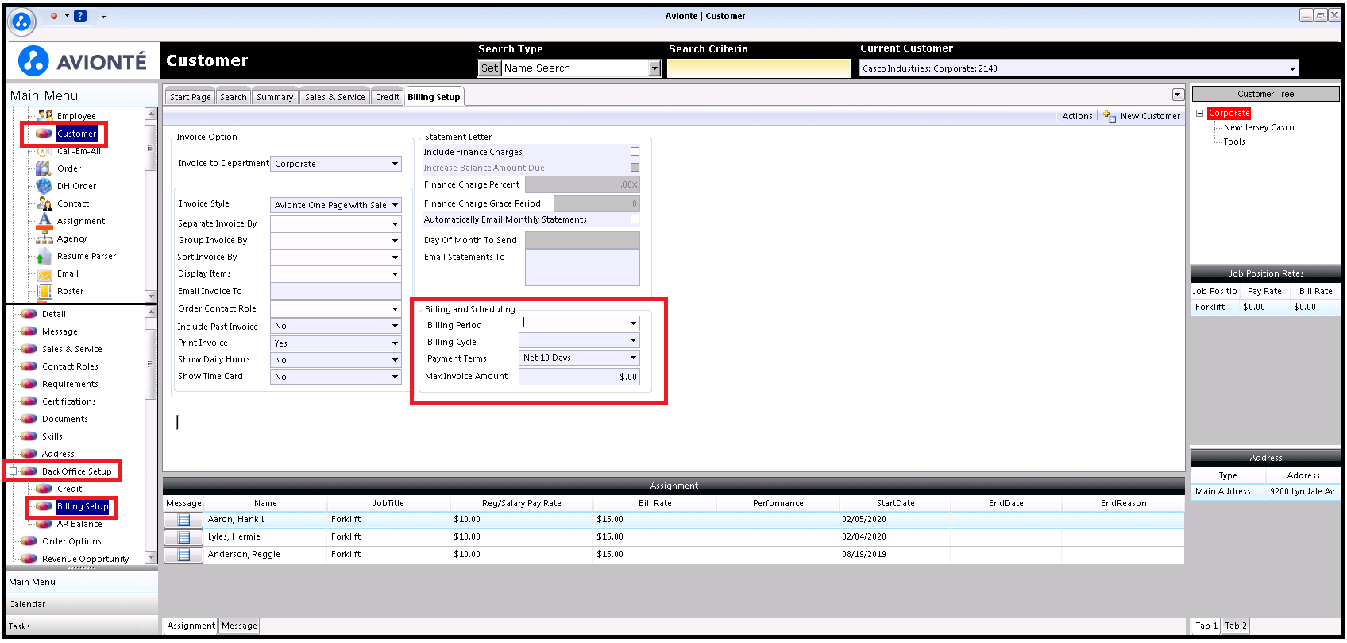The image size is (1347, 643).
Task: Click the Set button
Action: (x=489, y=68)
